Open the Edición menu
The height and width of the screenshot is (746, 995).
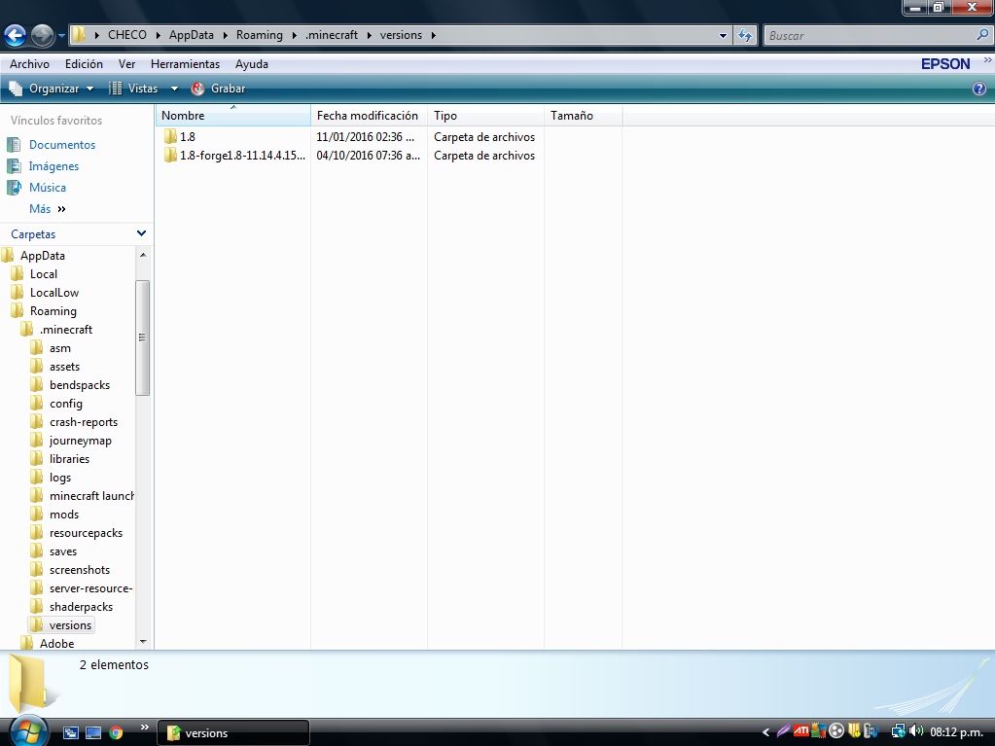(84, 64)
